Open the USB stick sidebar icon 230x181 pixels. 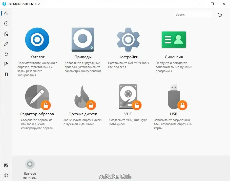pyautogui.click(x=6, y=74)
